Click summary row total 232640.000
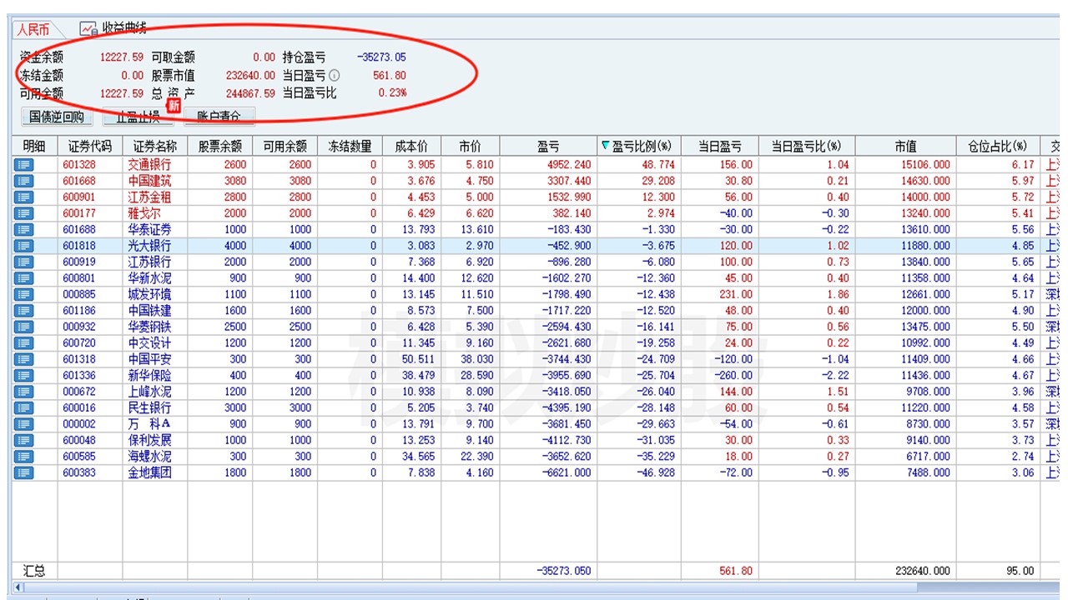Viewport: 1068px width, 600px height. pyautogui.click(x=921, y=571)
